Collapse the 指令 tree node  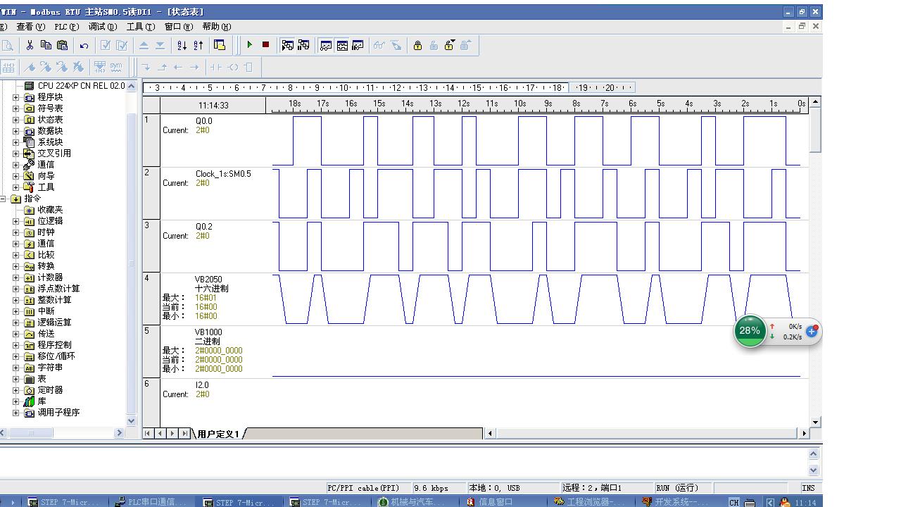coord(4,199)
